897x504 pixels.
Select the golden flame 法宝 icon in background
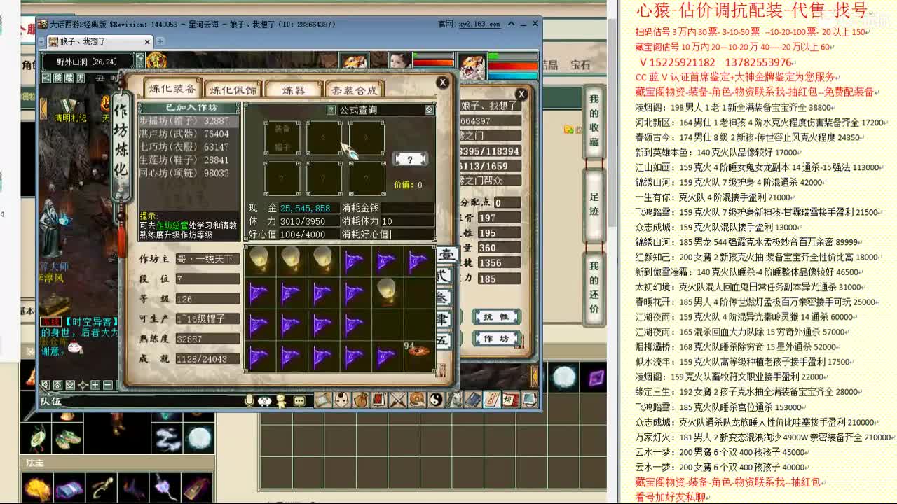[36, 489]
